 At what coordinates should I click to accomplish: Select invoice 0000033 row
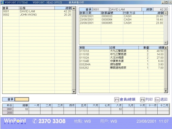point(121,16)
